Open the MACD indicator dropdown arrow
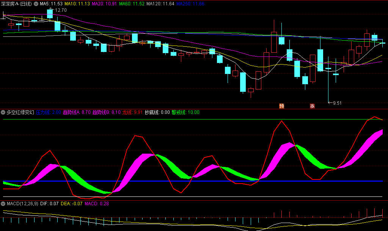Image resolution: width=388 pixels, height=231 pixels. [3, 204]
